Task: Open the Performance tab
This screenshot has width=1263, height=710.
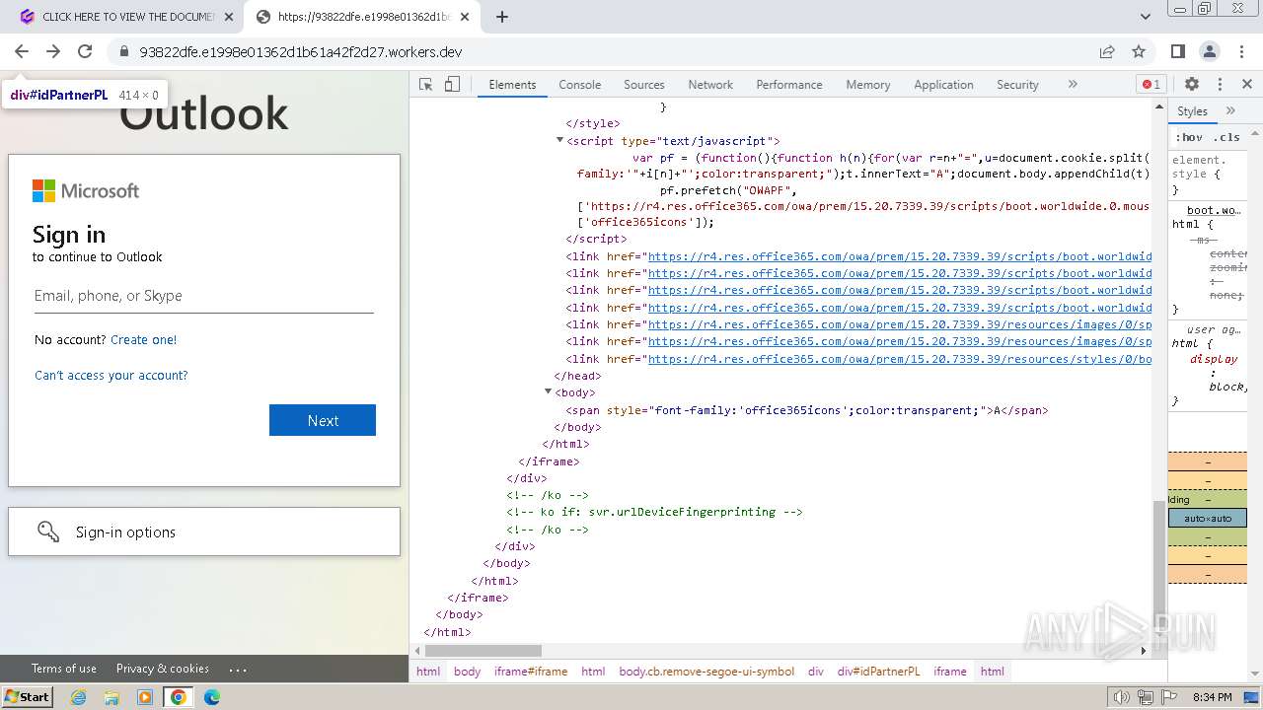Action: [789, 85]
